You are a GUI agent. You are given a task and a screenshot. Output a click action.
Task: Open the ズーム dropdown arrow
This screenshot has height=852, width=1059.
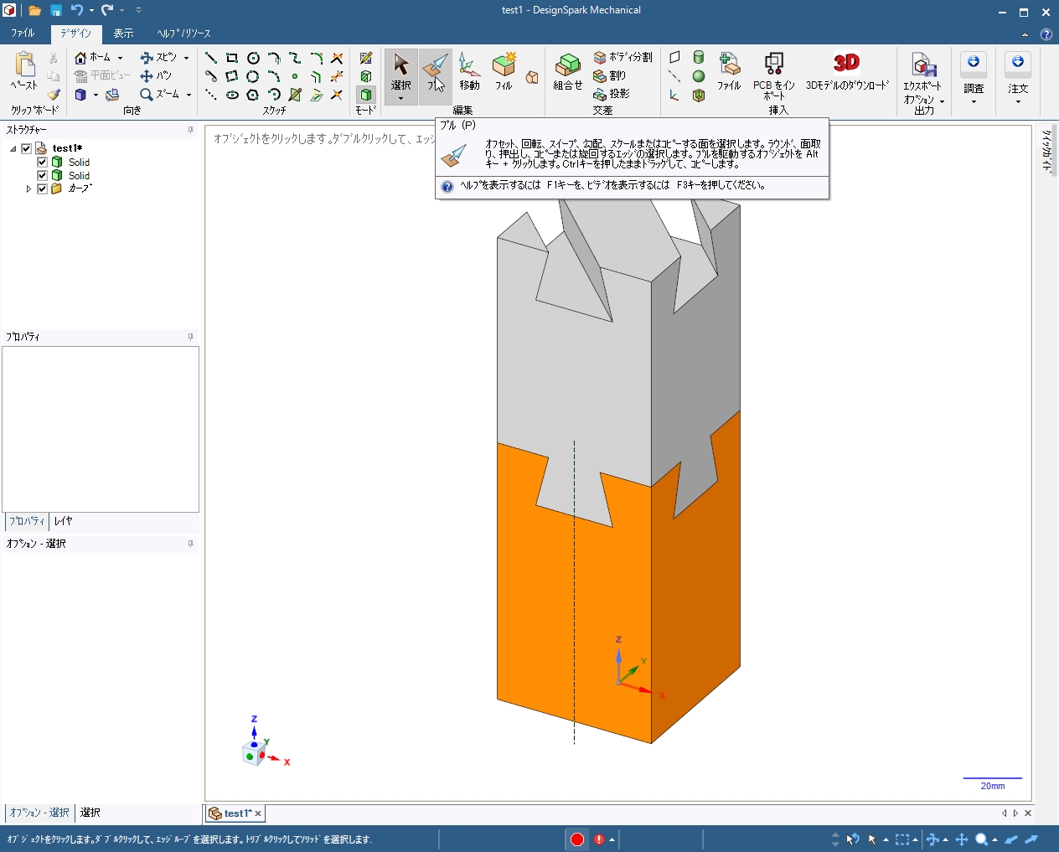coord(189,95)
